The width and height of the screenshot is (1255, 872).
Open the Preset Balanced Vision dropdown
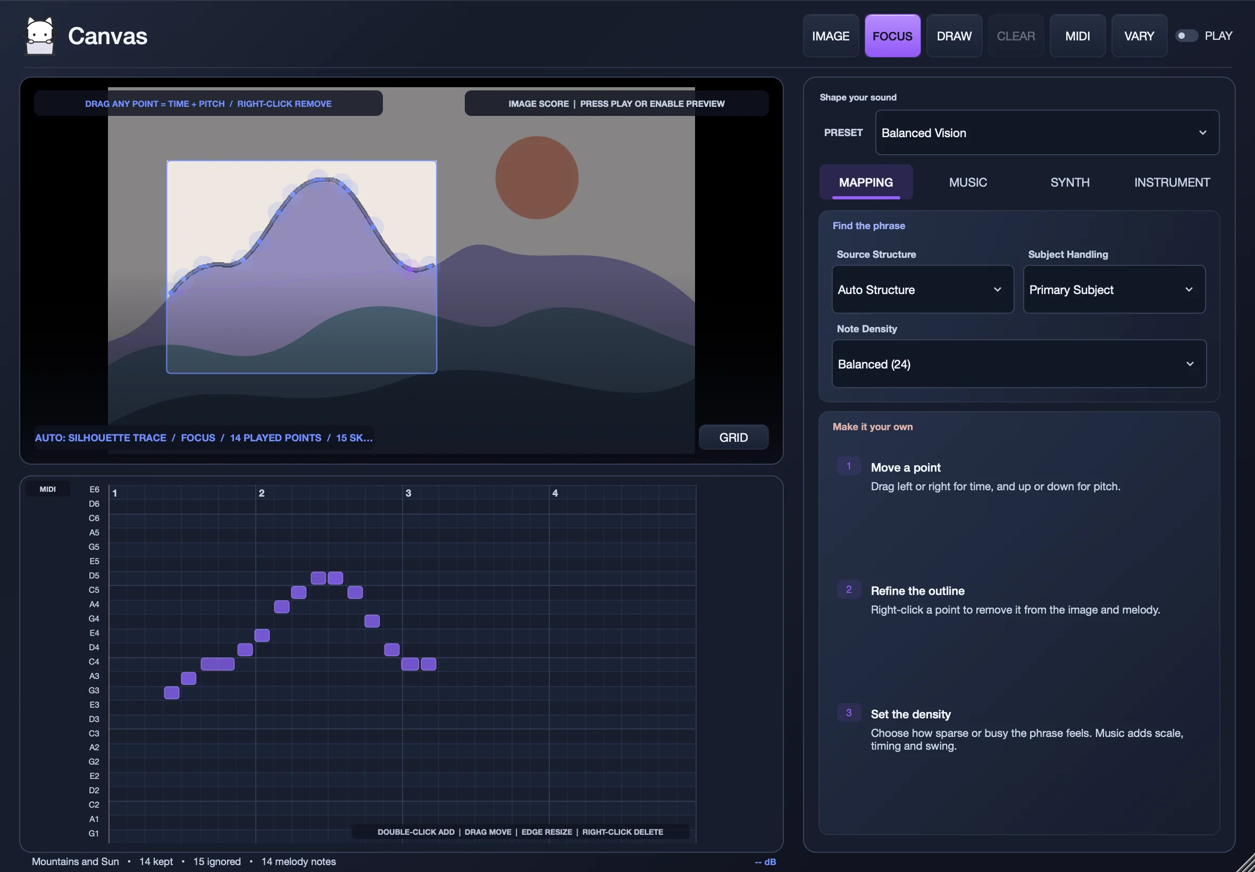[x=1047, y=133]
